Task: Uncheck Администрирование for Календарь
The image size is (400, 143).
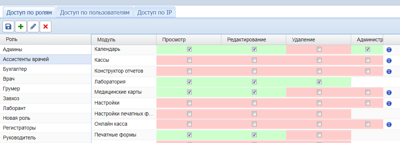Action: click(368, 49)
